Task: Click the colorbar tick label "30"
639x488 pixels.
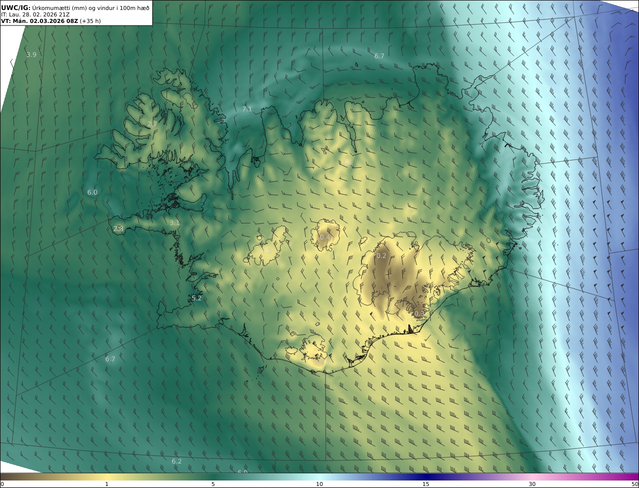Action: coord(532,484)
